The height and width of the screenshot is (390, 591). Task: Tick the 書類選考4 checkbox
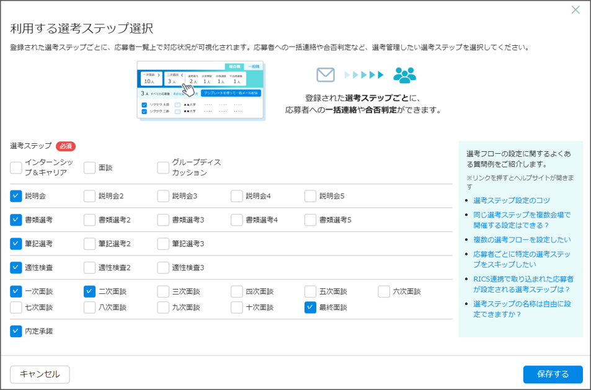click(237, 219)
